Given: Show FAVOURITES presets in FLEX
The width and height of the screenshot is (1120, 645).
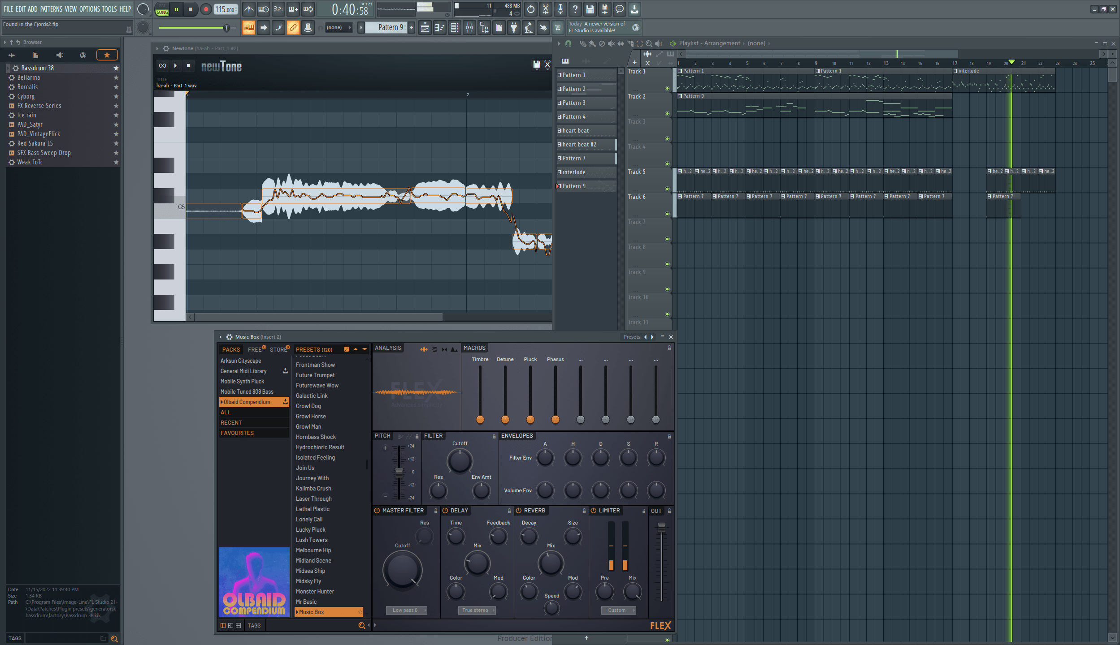Looking at the screenshot, I should (x=253, y=433).
